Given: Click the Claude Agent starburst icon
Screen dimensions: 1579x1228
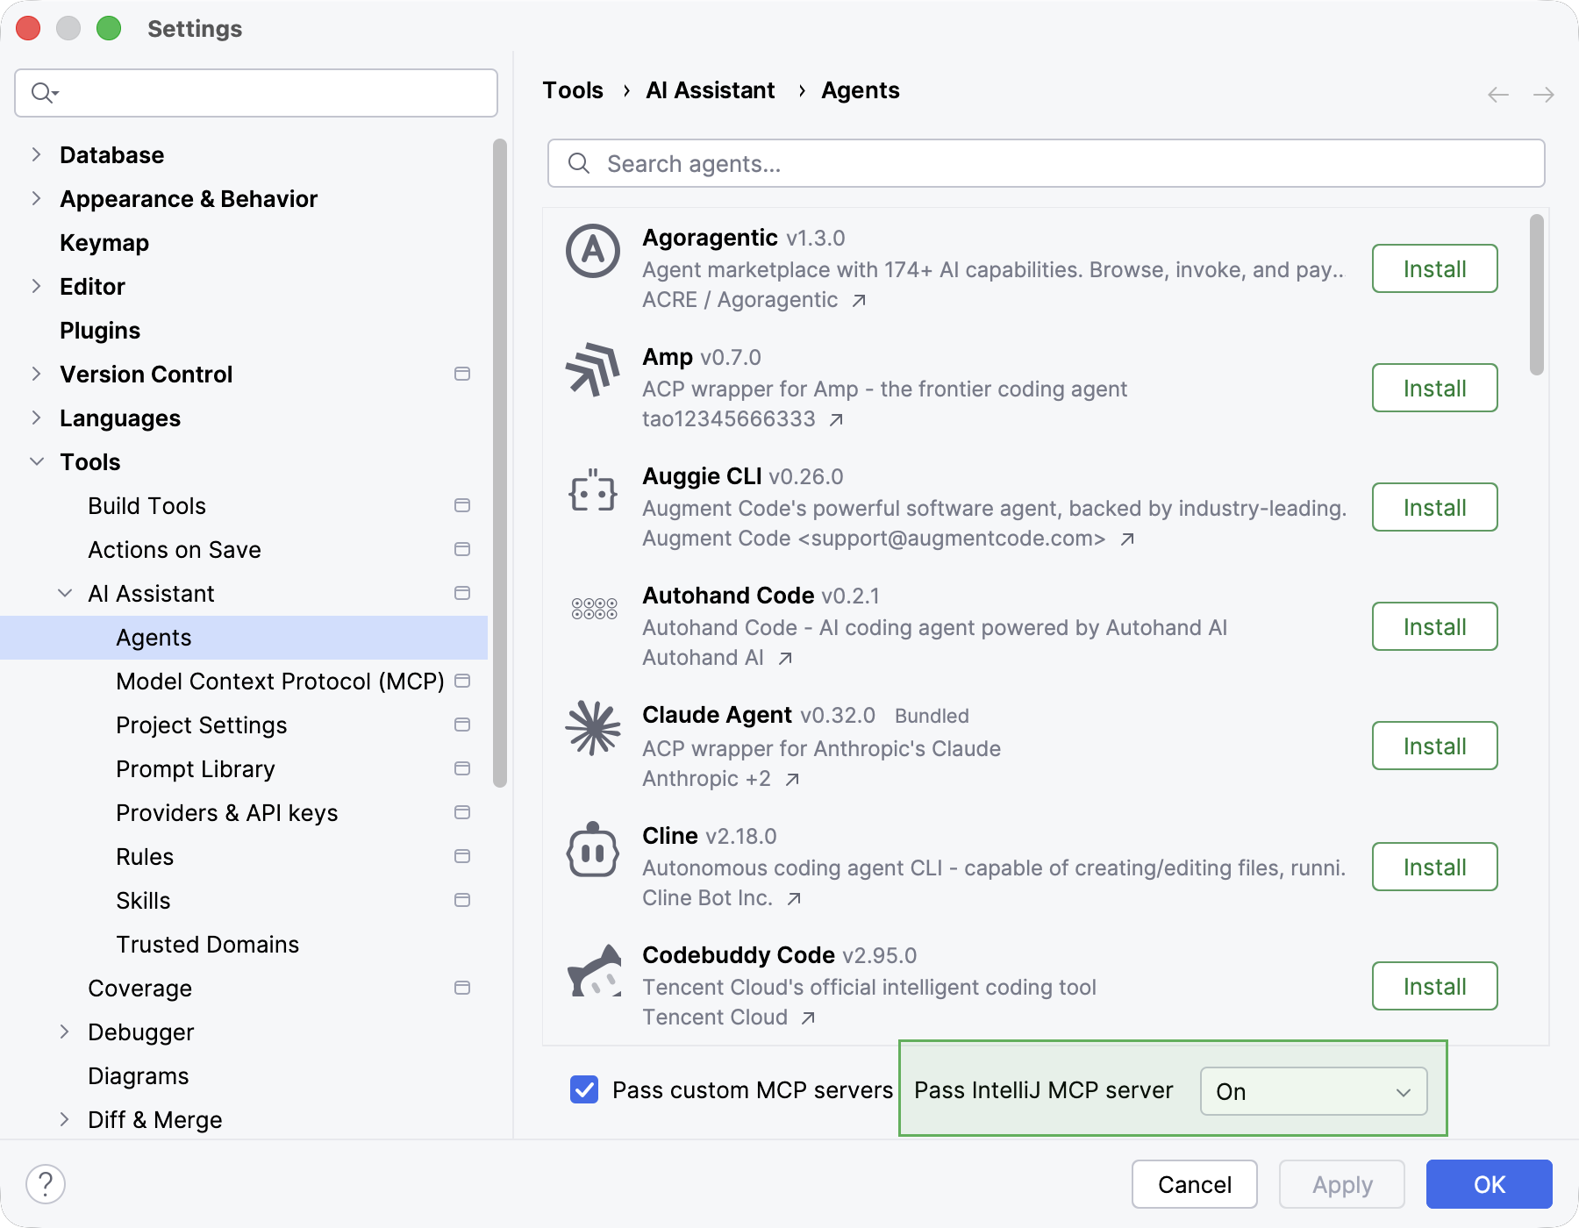Looking at the screenshot, I should (x=593, y=728).
